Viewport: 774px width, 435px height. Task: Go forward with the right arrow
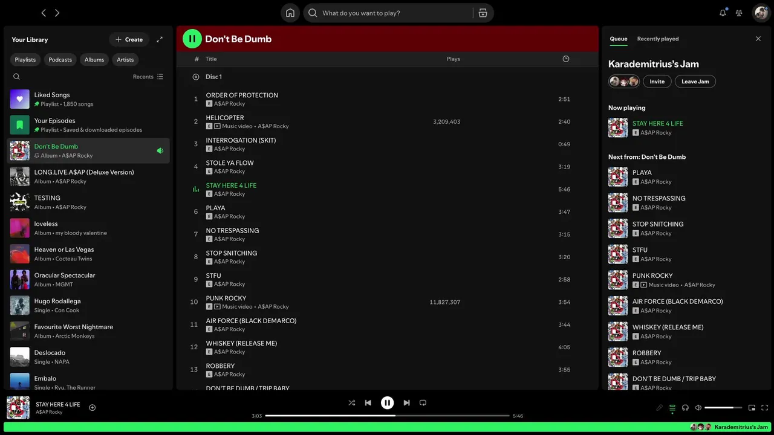[57, 13]
